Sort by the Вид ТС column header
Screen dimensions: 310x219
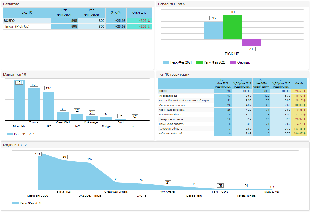pyautogui.click(x=27, y=12)
